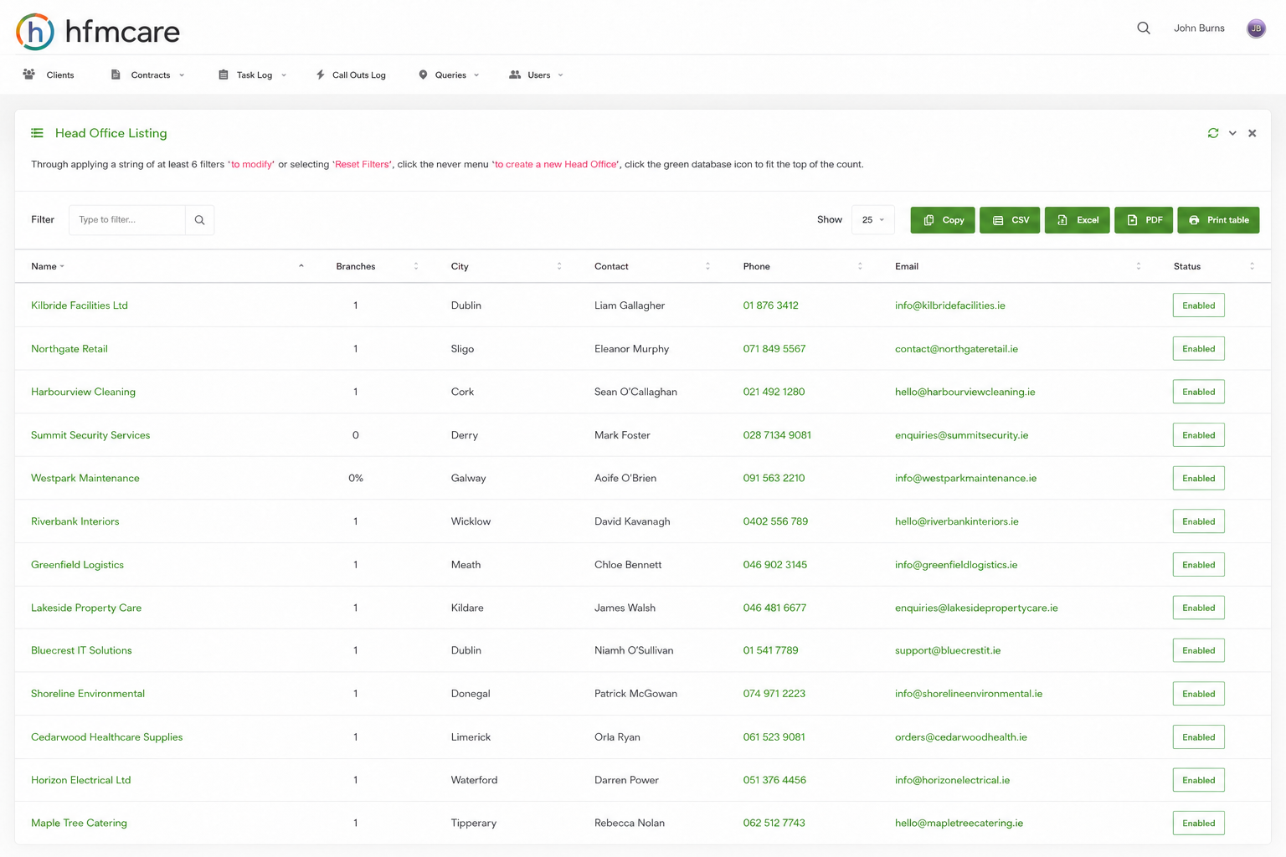Screen dimensions: 1286x857
Task: Open the Clients menu item
Action: coord(49,75)
